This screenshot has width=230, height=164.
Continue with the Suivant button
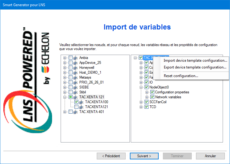pyautogui.click(x=144, y=156)
